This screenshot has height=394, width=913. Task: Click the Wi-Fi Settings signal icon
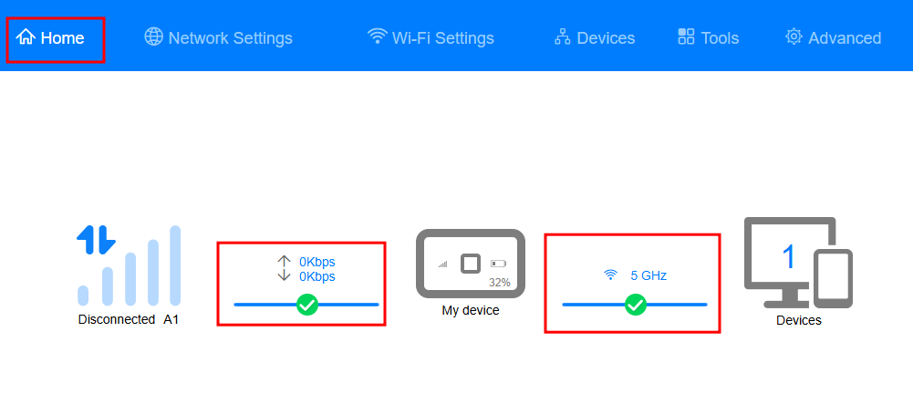point(378,36)
